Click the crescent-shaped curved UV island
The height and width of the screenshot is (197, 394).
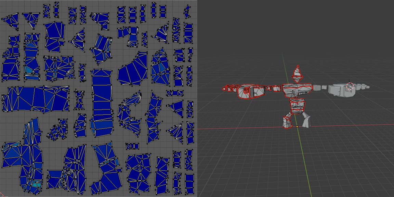pyautogui.click(x=130, y=113)
